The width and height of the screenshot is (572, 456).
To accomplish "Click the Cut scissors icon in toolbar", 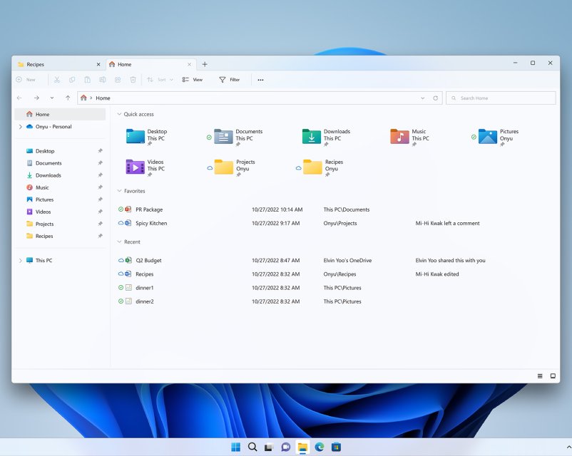I will pyautogui.click(x=57, y=80).
